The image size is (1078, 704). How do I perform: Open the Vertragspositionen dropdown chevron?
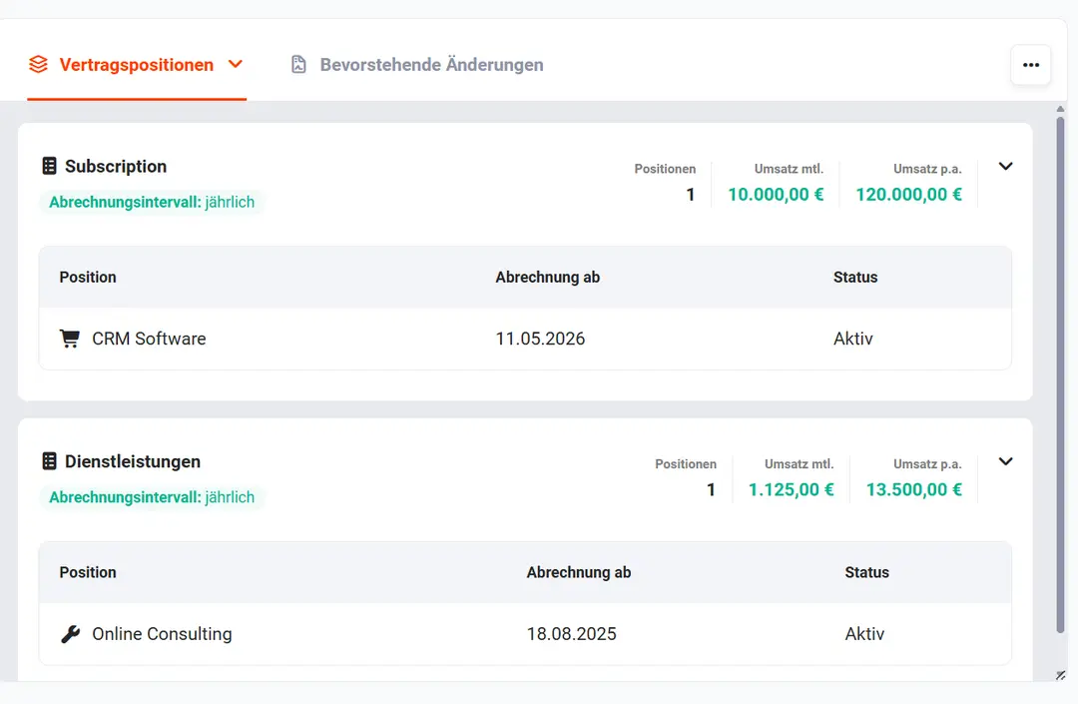click(236, 64)
